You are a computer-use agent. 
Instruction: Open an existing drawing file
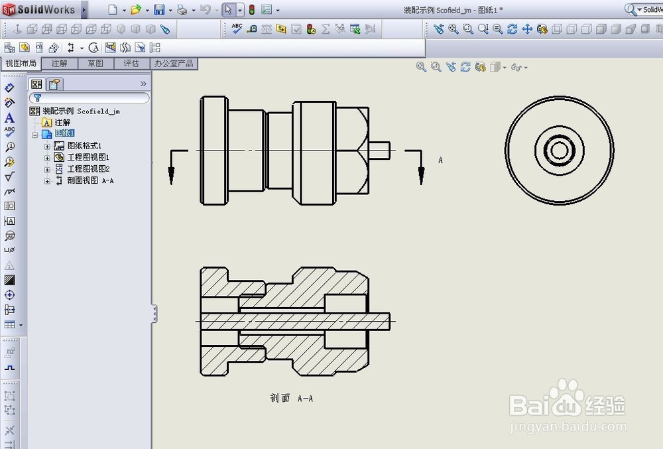click(x=135, y=9)
